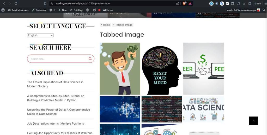Open the Read My Answer site menu
The width and height of the screenshot is (267, 135).
click(18, 10)
